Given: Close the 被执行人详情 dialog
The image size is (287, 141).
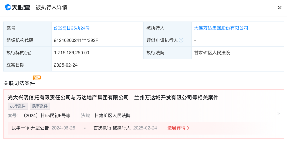Looking at the screenshot, I should point(280,7).
